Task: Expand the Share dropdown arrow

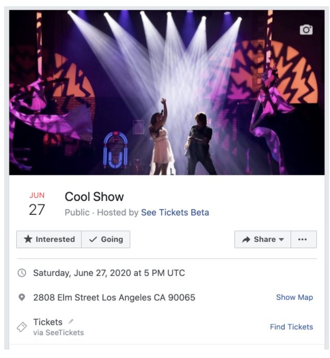Action: [282, 239]
